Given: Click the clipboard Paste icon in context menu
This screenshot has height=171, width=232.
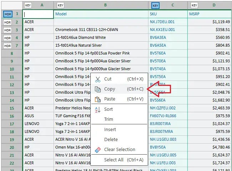Looking at the screenshot, I should pyautogui.click(x=98, y=99).
